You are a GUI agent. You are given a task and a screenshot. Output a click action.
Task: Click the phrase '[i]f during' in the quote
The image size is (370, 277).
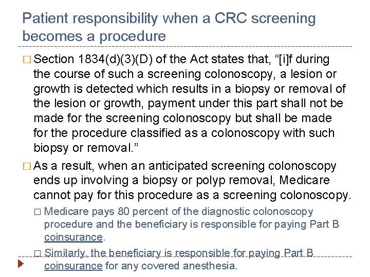tap(304, 59)
